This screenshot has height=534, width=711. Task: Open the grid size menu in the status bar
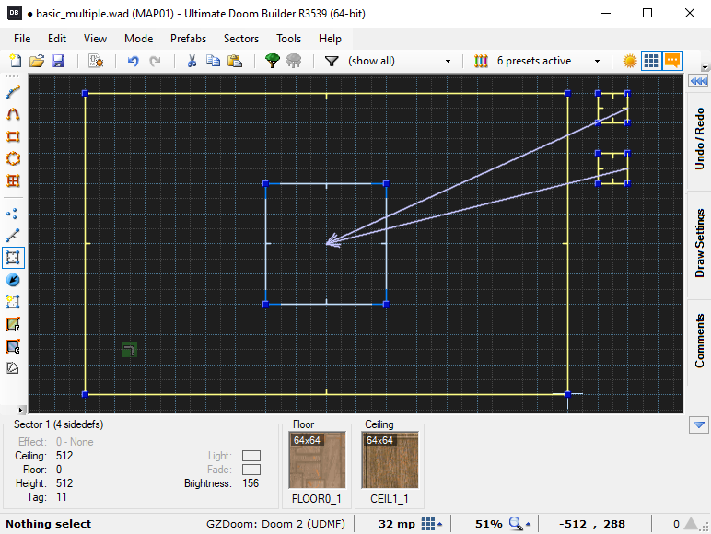[431, 524]
